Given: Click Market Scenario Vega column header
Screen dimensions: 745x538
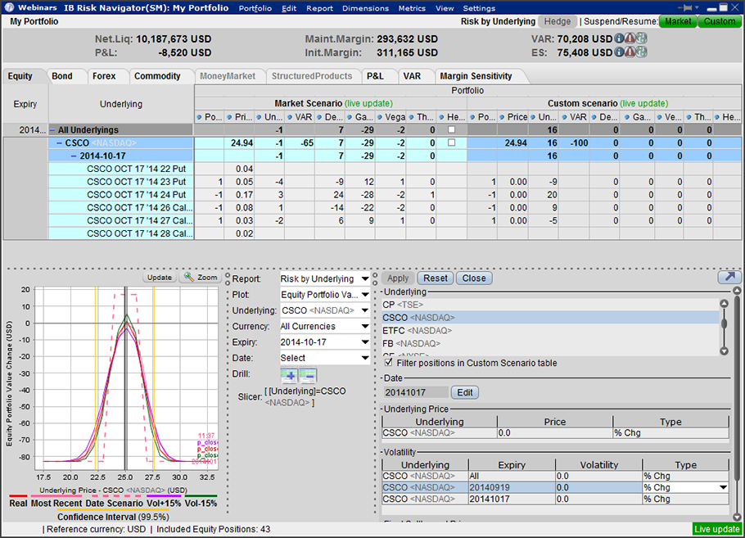Looking at the screenshot, I should [x=391, y=117].
